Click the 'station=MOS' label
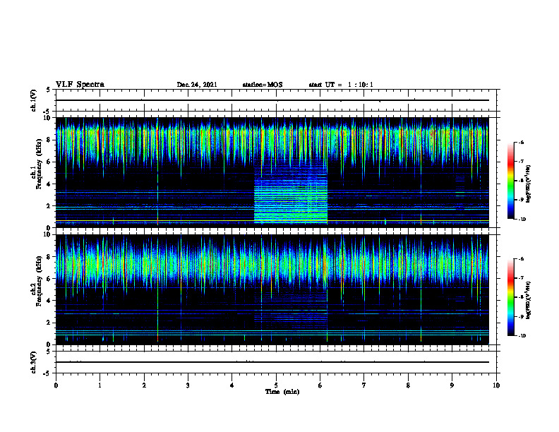 pos(263,85)
